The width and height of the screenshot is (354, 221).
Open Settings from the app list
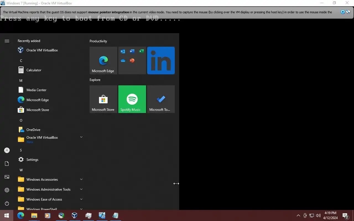(x=50, y=160)
